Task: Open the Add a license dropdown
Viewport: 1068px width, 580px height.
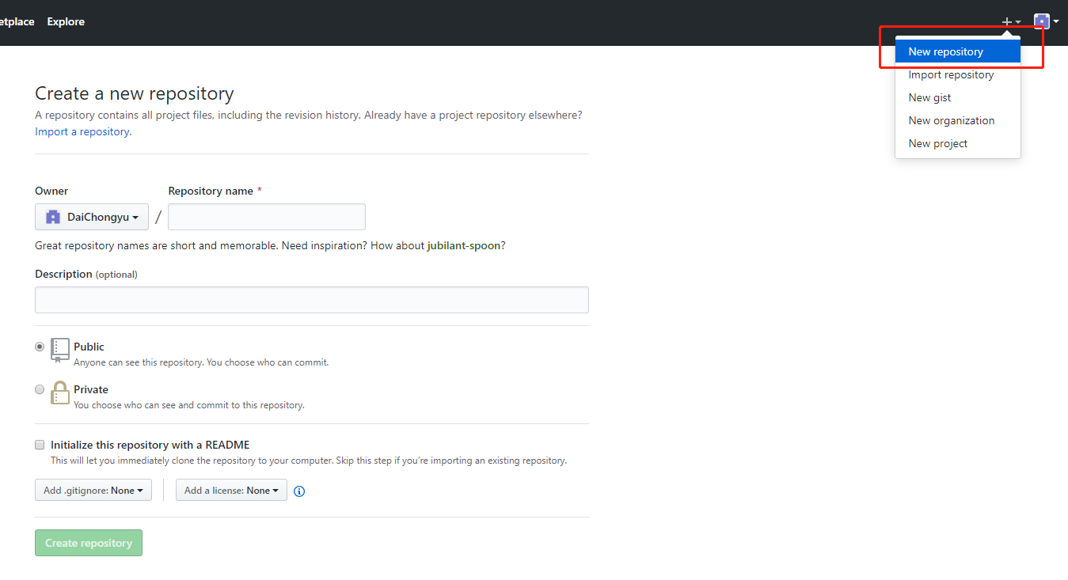Action: (x=231, y=491)
